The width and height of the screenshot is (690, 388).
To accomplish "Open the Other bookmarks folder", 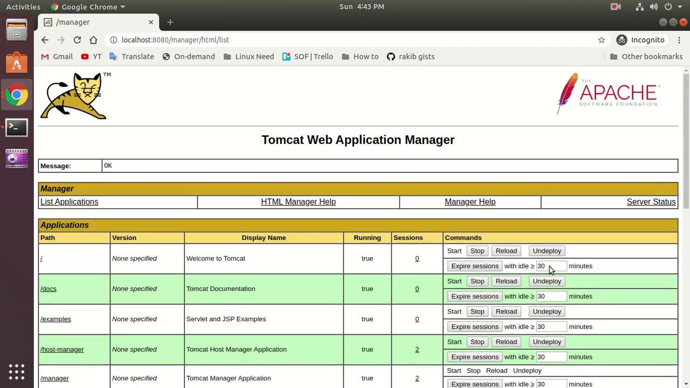I will point(646,57).
